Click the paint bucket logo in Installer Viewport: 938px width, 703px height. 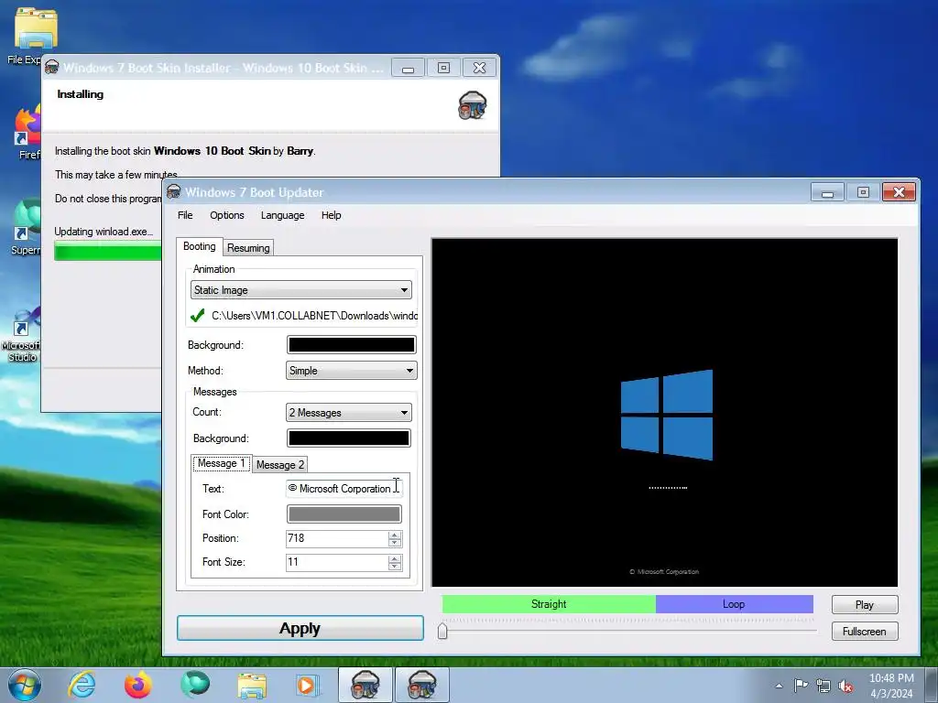(472, 105)
